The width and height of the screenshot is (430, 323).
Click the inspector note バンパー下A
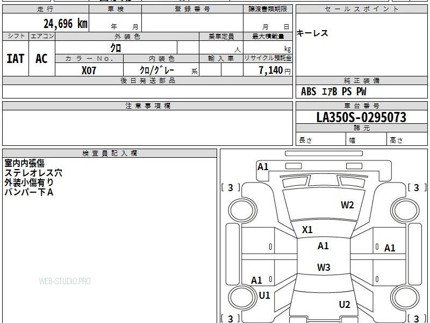pyautogui.click(x=29, y=192)
